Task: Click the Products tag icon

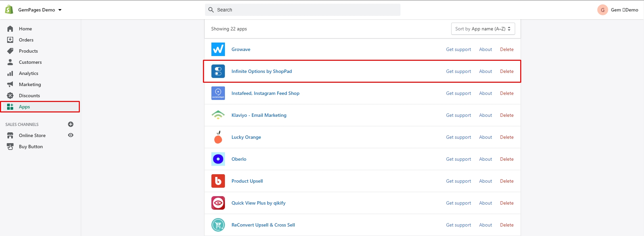Action: click(x=10, y=51)
